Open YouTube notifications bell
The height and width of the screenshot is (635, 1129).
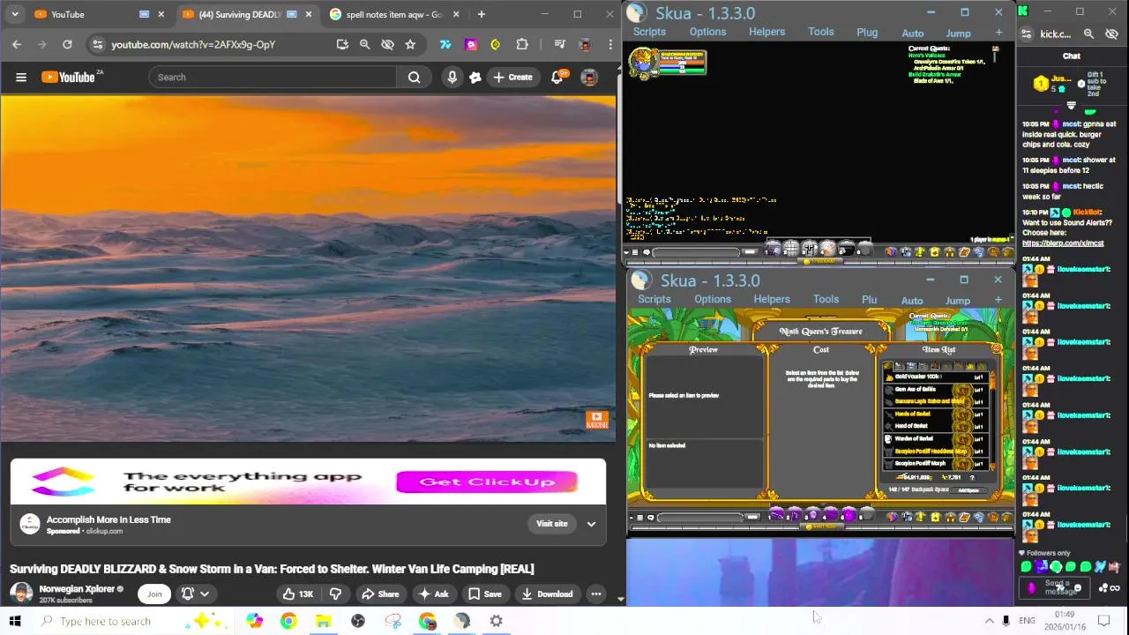(x=557, y=78)
